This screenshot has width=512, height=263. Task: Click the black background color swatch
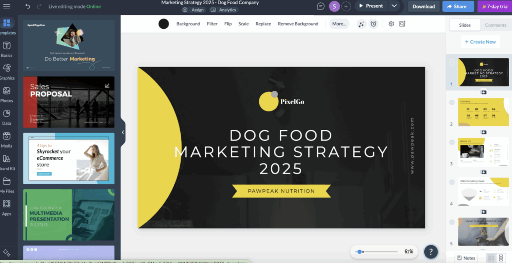[164, 24]
